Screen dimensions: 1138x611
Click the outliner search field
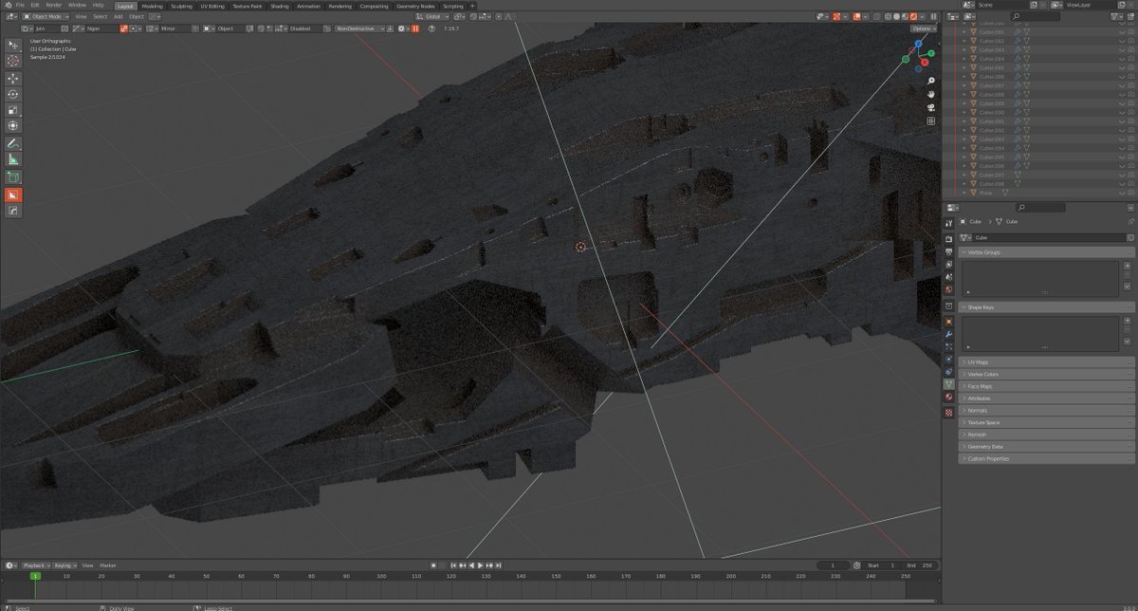point(1035,16)
